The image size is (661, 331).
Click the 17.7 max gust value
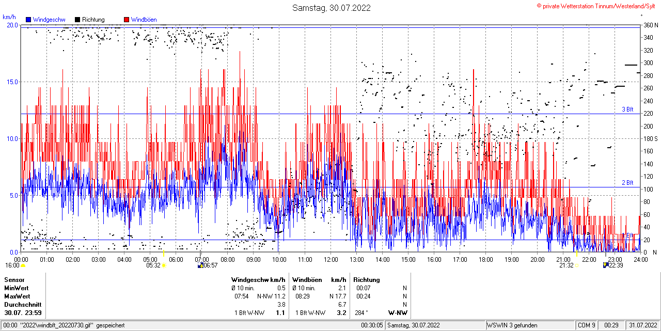(x=341, y=296)
